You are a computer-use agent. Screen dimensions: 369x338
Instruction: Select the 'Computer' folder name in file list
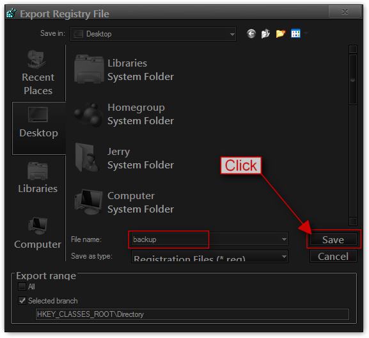pos(131,196)
